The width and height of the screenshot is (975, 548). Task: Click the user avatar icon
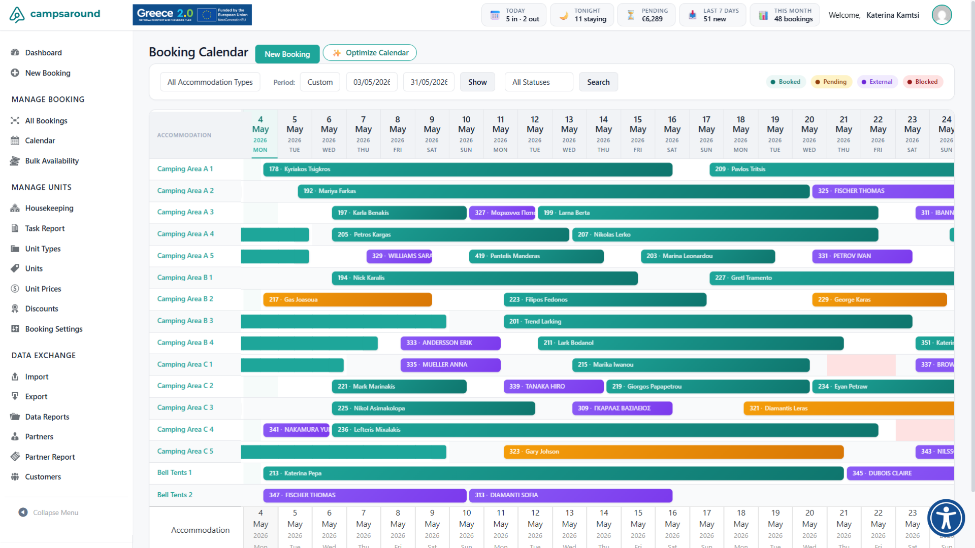(x=941, y=15)
